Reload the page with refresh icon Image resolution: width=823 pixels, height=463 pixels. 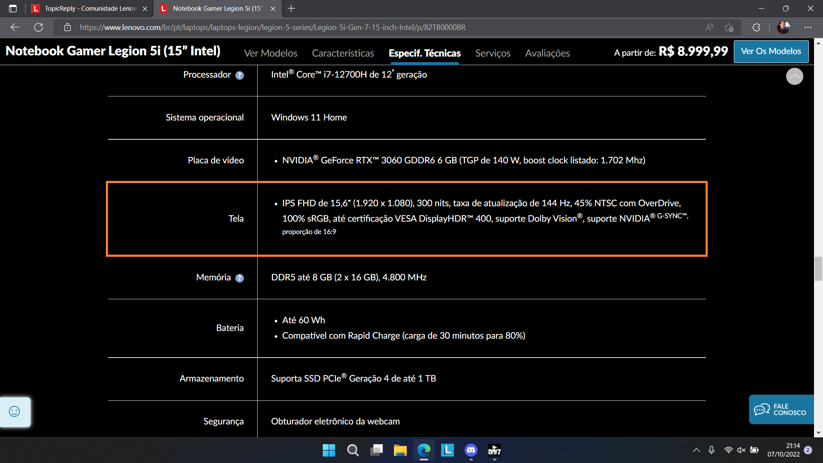[x=39, y=27]
